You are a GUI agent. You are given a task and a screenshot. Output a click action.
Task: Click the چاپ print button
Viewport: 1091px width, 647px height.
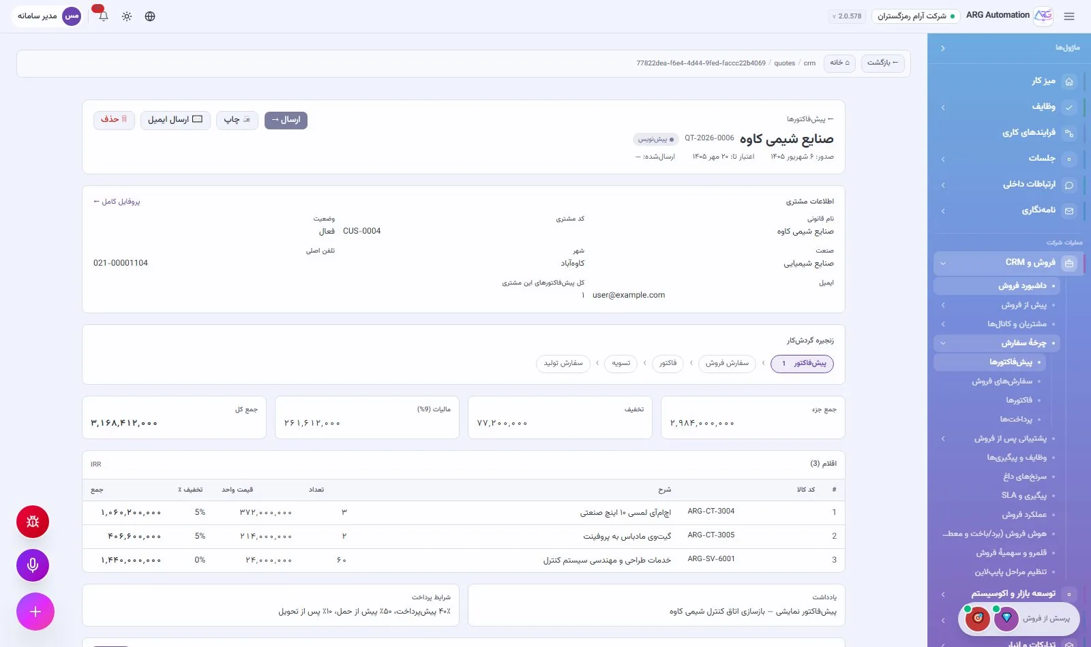click(237, 120)
